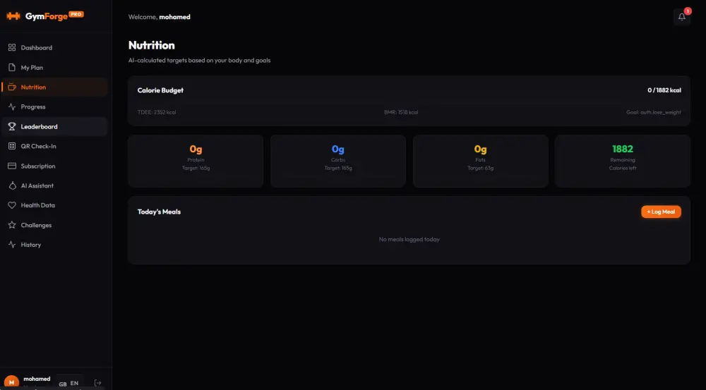Click the BMR: 1518 kcal text

401,112
